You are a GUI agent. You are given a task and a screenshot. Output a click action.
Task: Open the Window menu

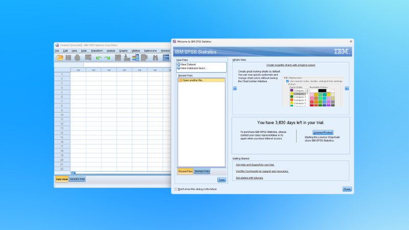tap(165, 51)
